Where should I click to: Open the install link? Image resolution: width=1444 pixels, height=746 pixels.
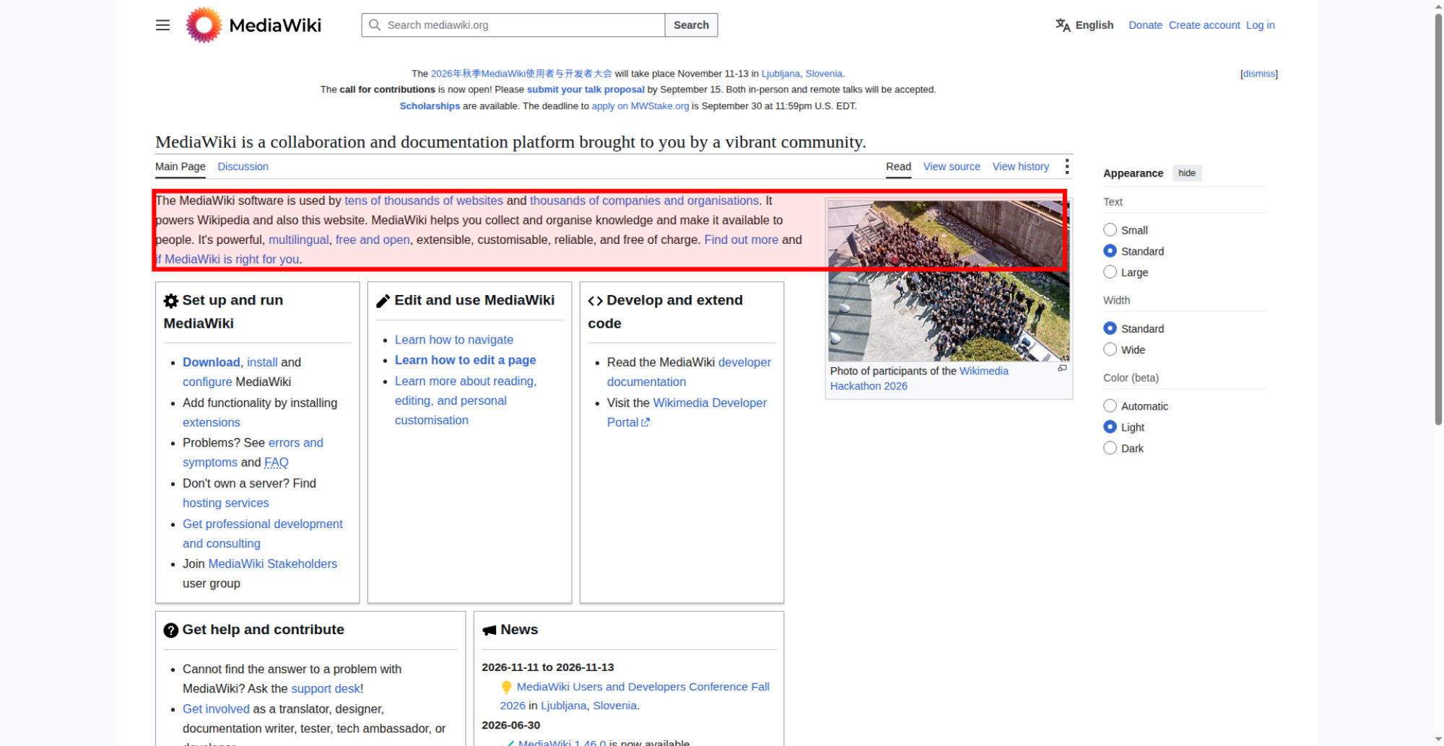(x=262, y=362)
